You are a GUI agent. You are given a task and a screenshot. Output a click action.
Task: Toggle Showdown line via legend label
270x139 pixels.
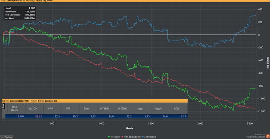pos(150,137)
